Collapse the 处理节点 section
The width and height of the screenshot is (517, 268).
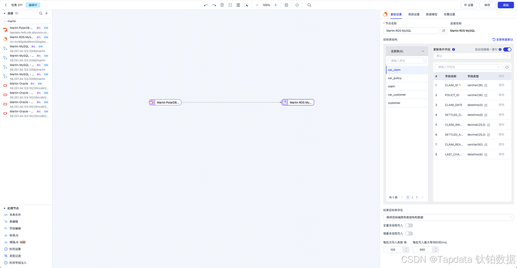[x=4, y=208]
